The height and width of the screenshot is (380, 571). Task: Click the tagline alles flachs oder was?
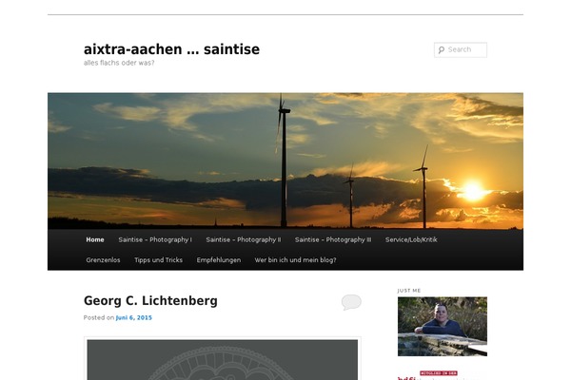point(119,63)
